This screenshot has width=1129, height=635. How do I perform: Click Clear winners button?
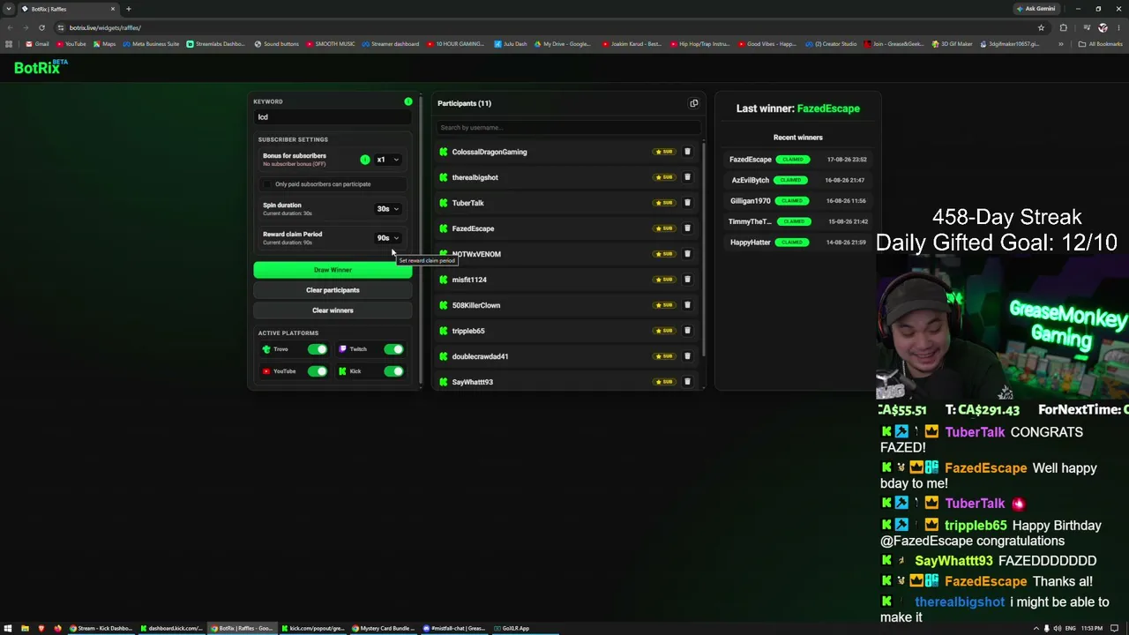point(333,310)
